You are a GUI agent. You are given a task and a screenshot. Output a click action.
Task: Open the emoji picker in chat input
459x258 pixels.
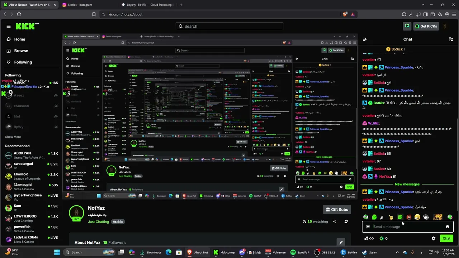(x=448, y=226)
